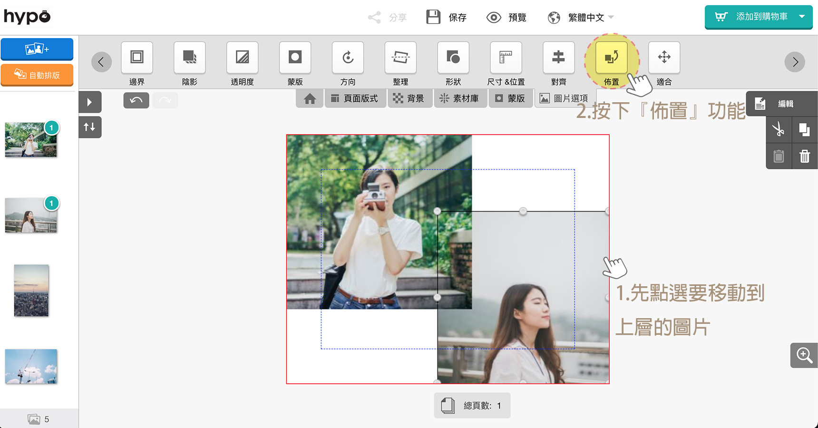Image resolution: width=818 pixels, height=428 pixels.
Task: Click the 透明度 transparency tool
Action: tap(243, 58)
